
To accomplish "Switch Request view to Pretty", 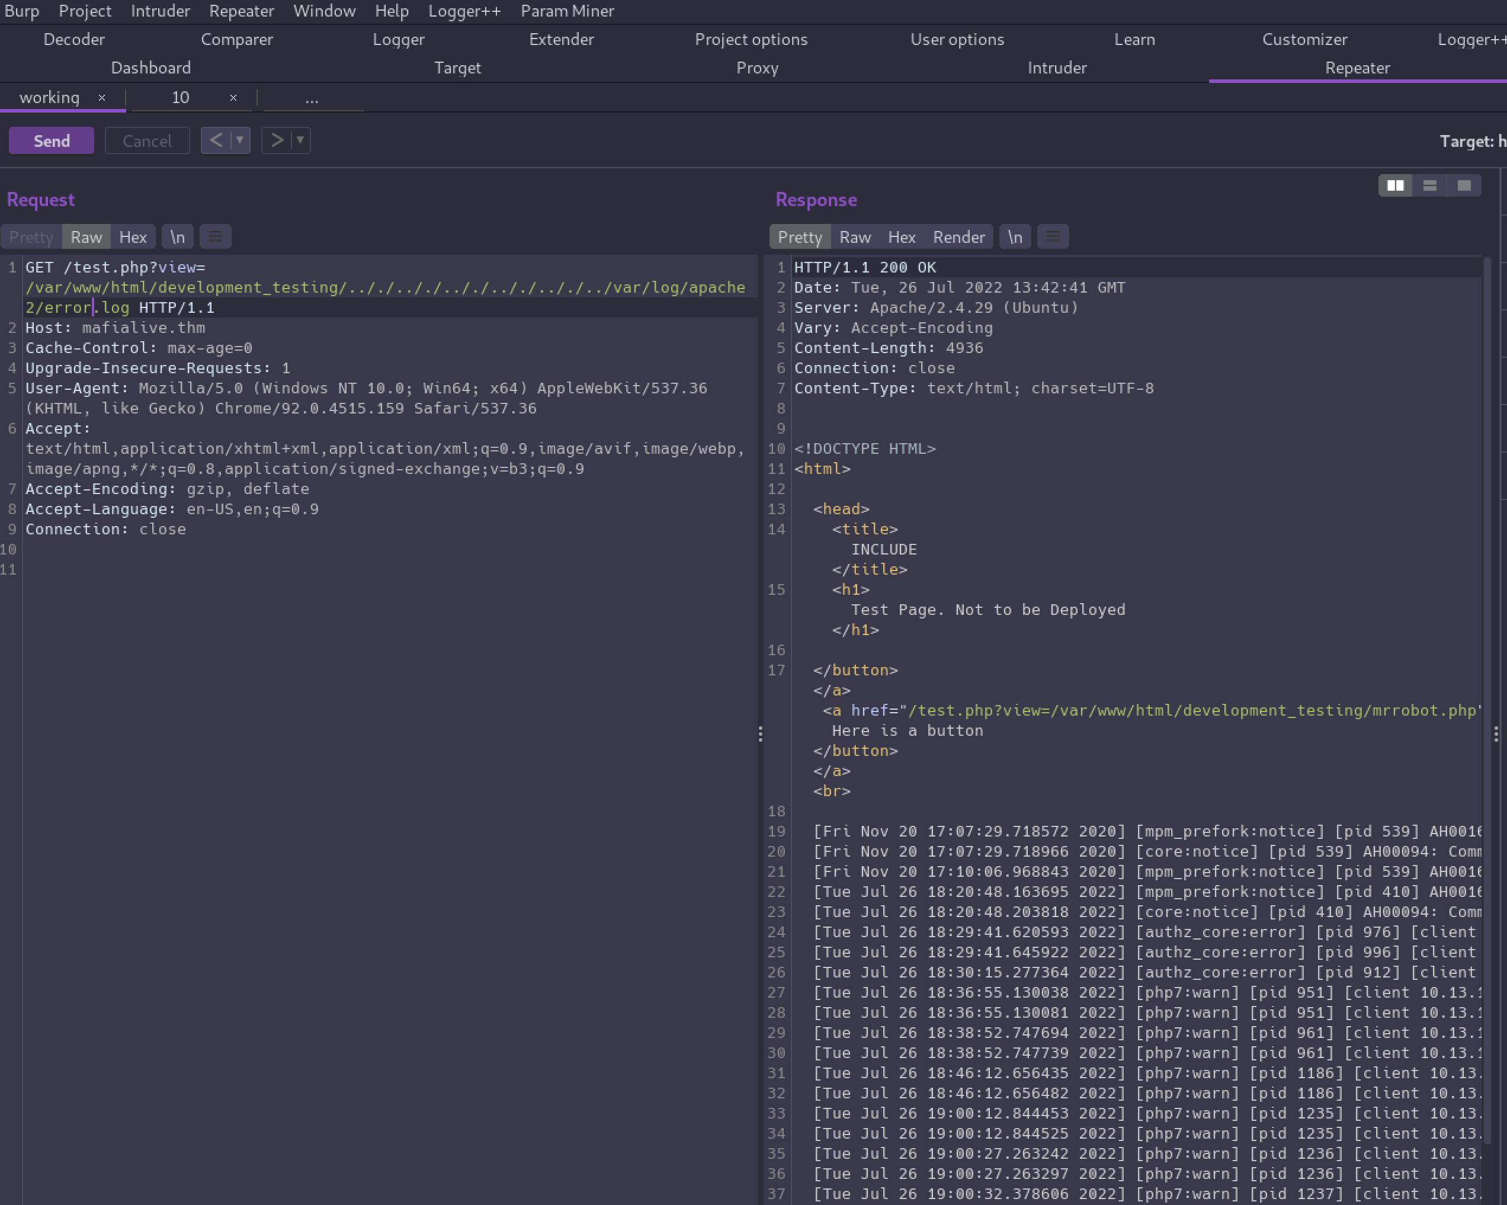I will click(31, 237).
